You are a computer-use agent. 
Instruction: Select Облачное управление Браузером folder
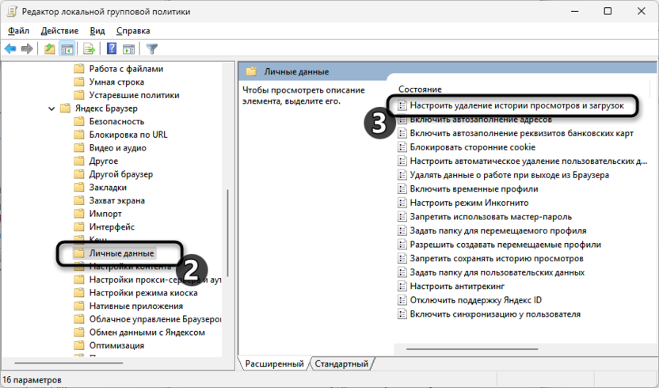point(155,319)
